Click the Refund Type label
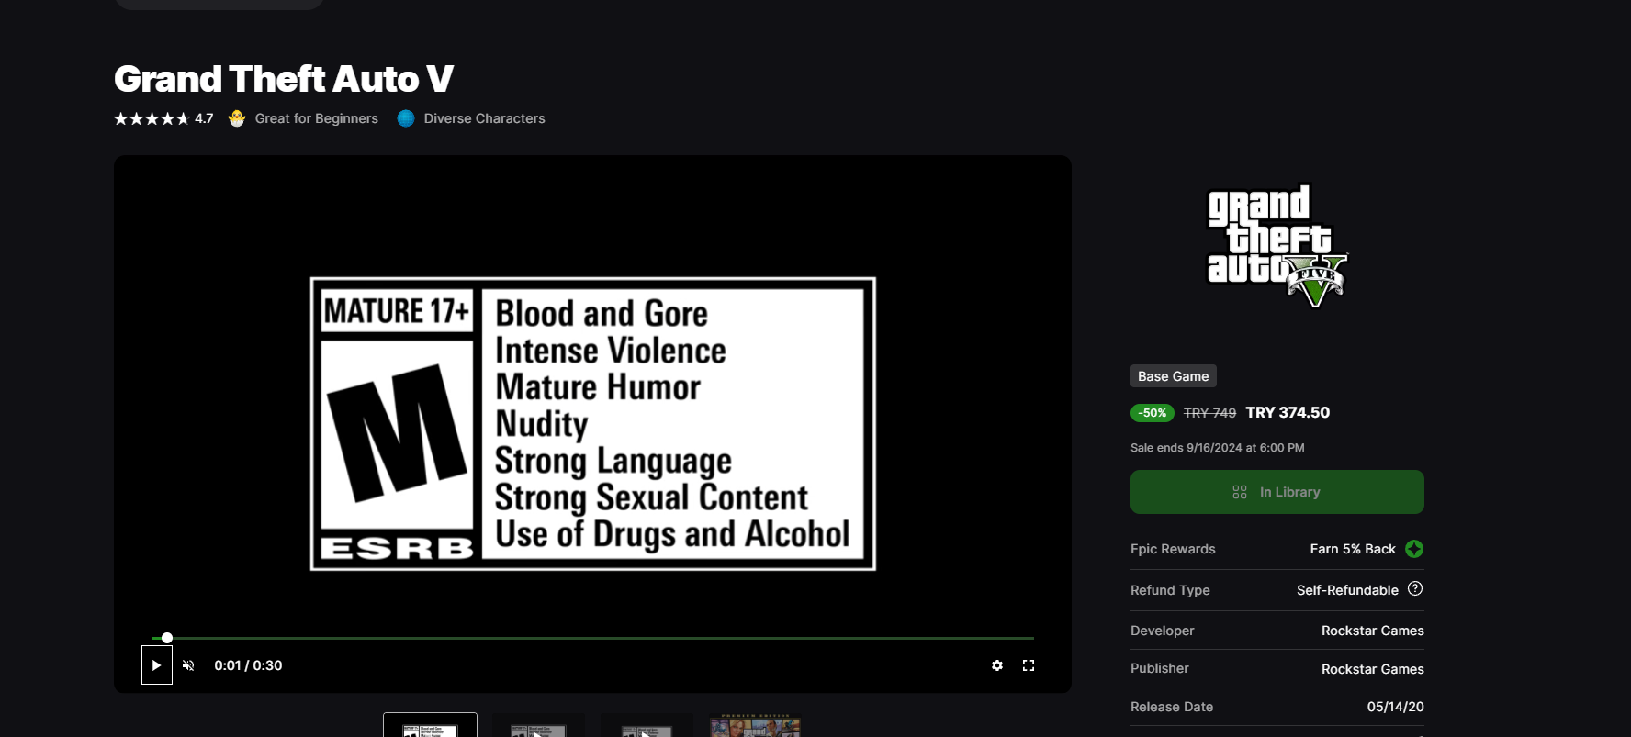 1170,590
